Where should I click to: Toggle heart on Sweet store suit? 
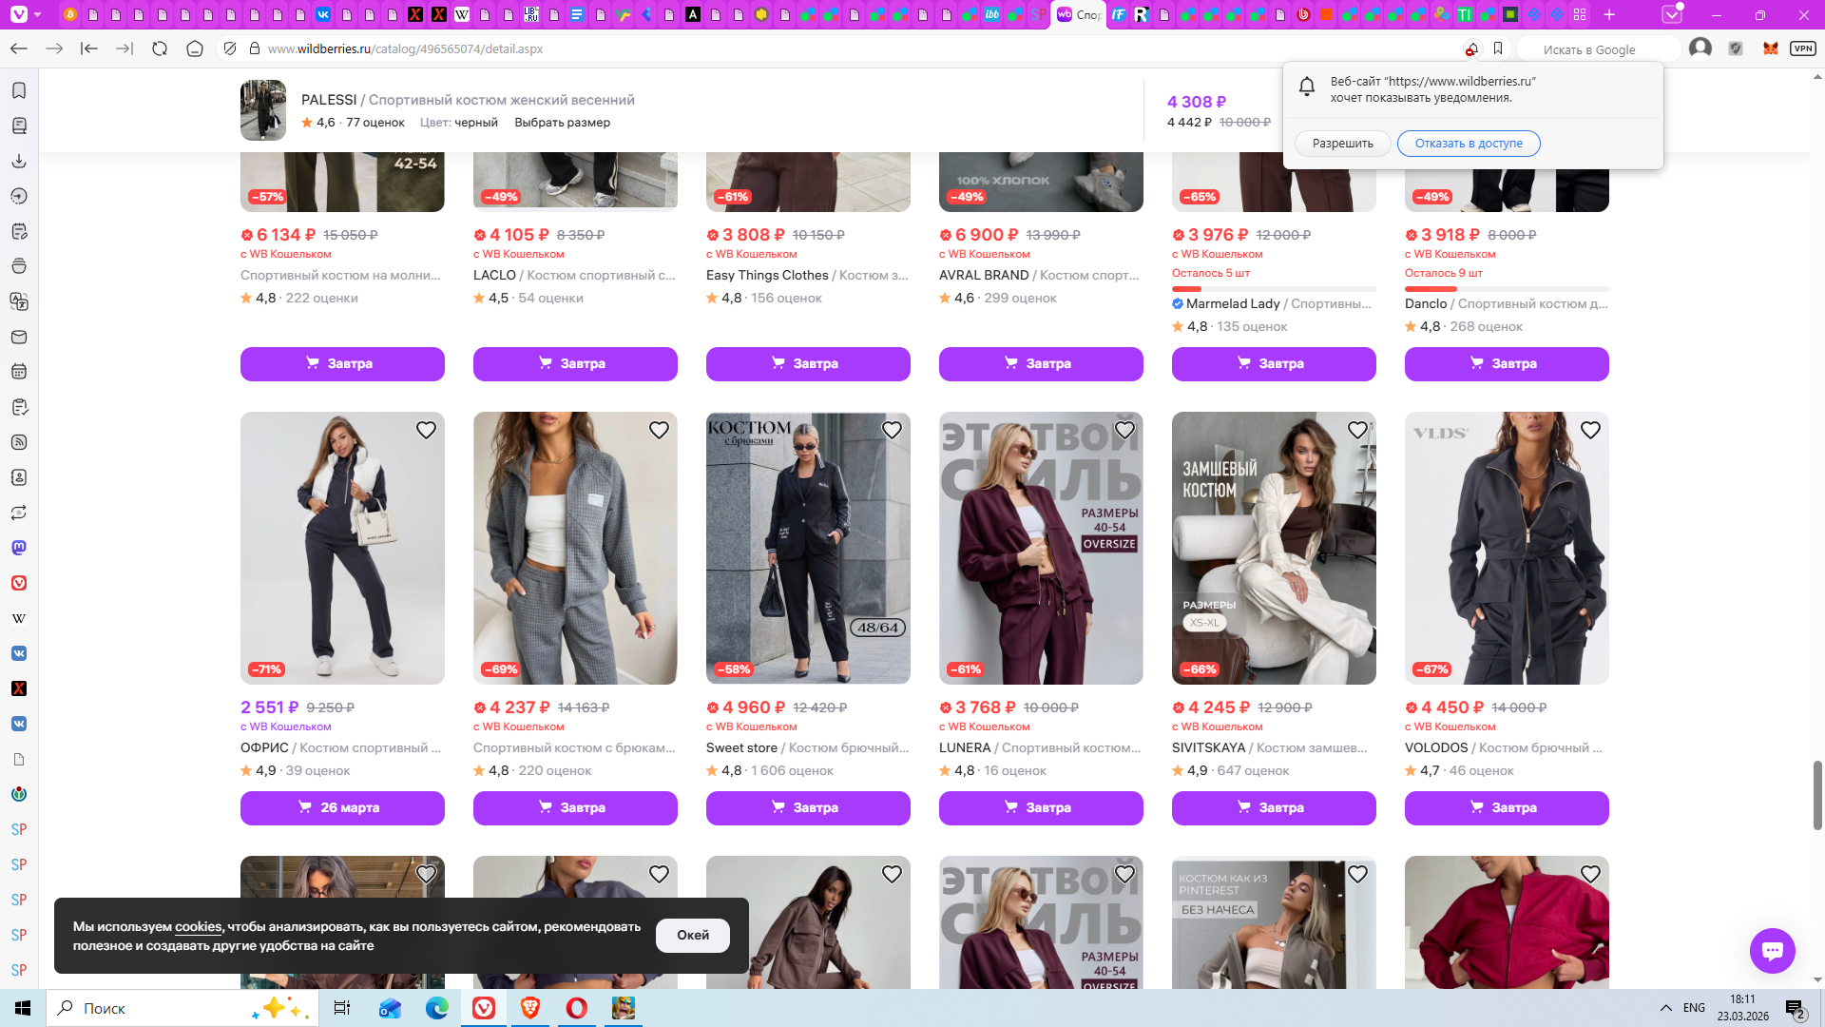tap(892, 430)
